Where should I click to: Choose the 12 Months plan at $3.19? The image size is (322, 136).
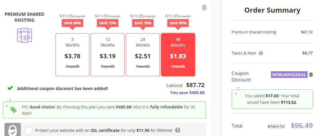pos(108,55)
